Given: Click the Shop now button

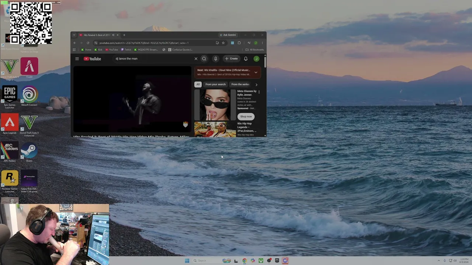Looking at the screenshot, I should coord(246,117).
